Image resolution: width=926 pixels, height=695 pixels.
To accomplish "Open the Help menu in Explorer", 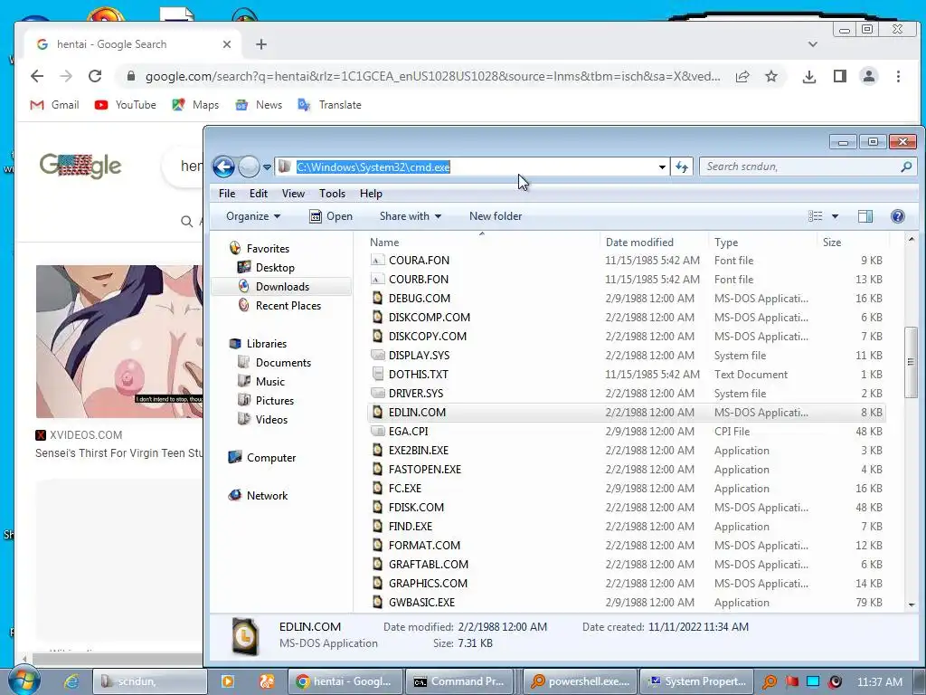I will coord(371,194).
